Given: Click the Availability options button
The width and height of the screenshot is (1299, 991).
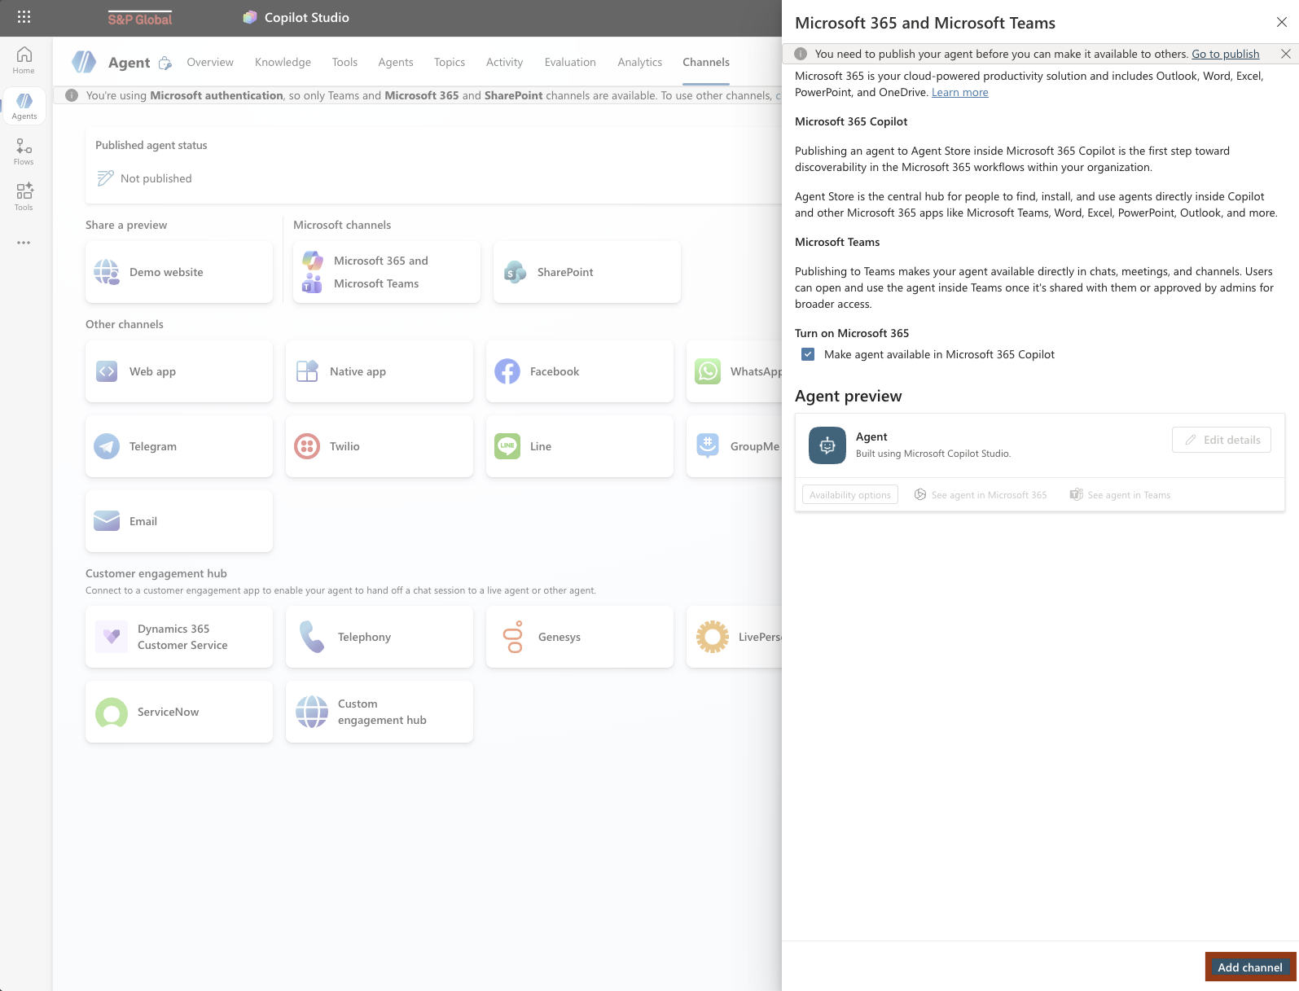Looking at the screenshot, I should point(850,495).
